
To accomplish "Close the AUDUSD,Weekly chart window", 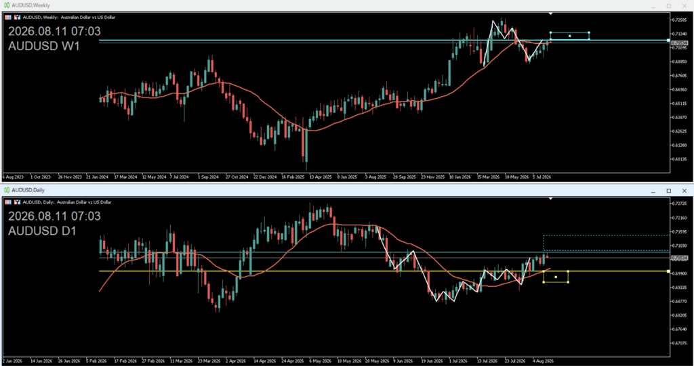I will pos(685,5).
